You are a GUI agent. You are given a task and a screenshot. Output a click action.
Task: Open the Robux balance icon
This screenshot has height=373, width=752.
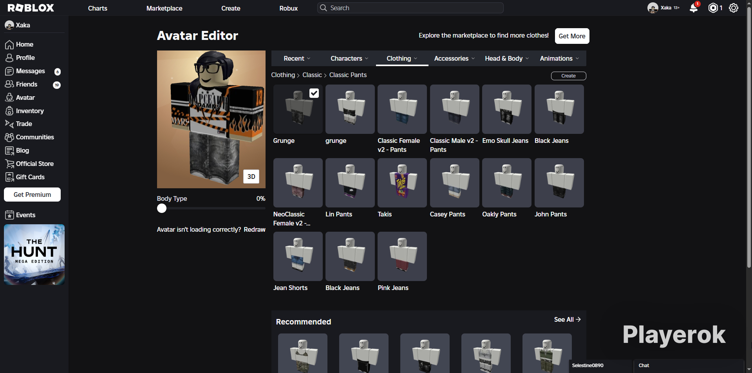pos(713,8)
